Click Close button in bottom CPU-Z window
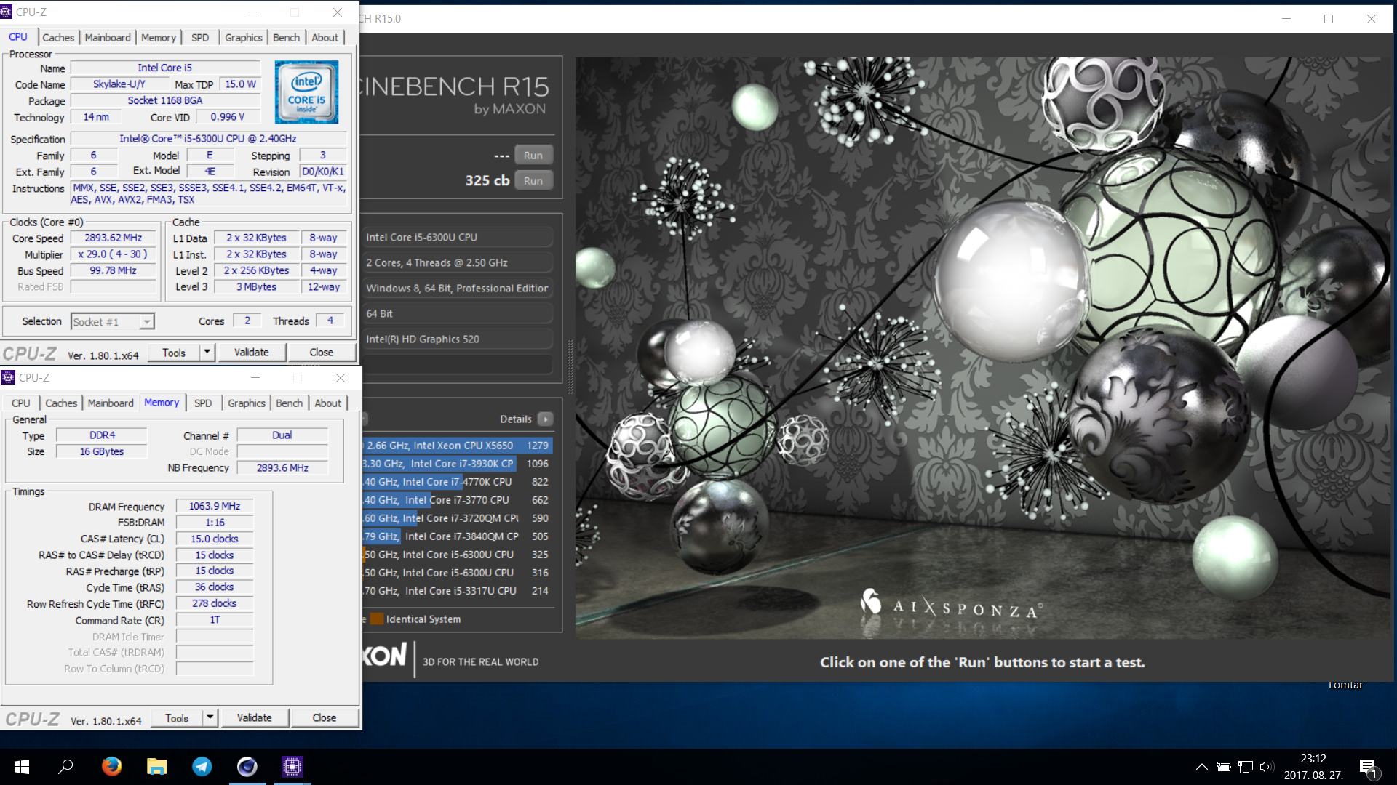Image resolution: width=1397 pixels, height=785 pixels. coord(325,718)
